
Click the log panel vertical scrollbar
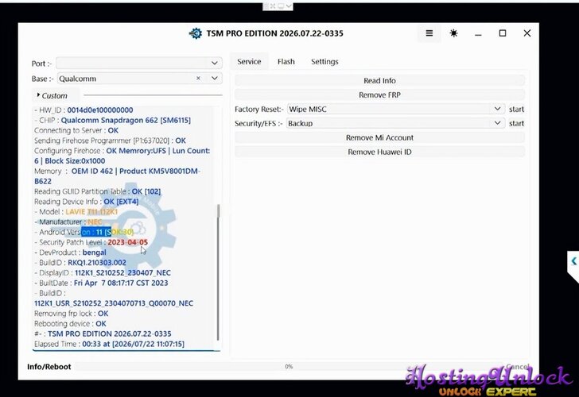(218, 273)
